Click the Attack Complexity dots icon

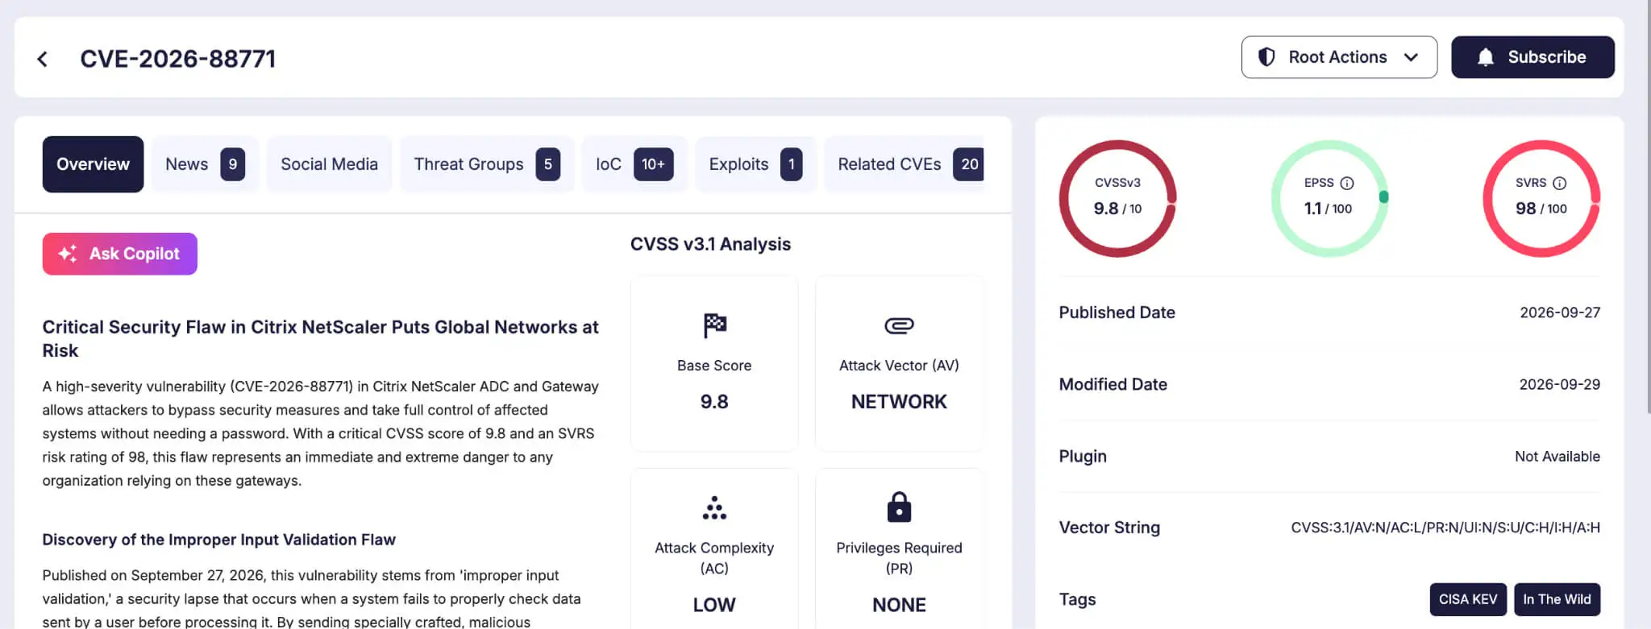pos(714,508)
